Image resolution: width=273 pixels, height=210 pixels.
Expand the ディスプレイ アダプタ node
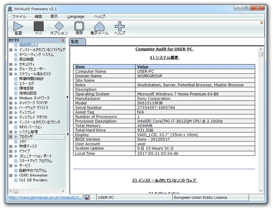[x=11, y=118]
